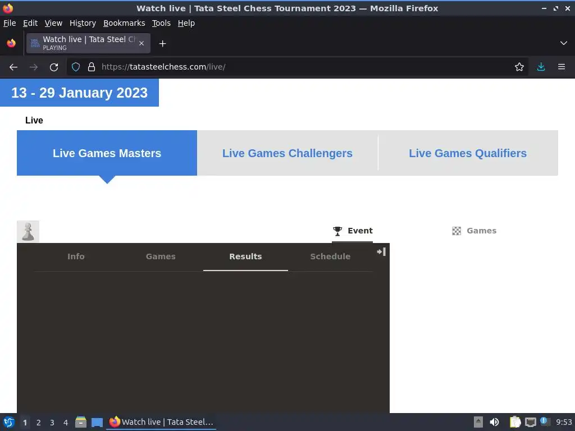575x431 pixels.
Task: Open the Firefox downloads panel
Action: 541,67
